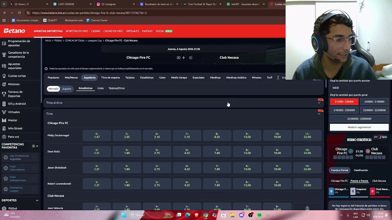Image resolution: width=392 pixels, height=220 pixels.
Task: Open Torneos de Deportes trophy icon
Action: click(4, 94)
